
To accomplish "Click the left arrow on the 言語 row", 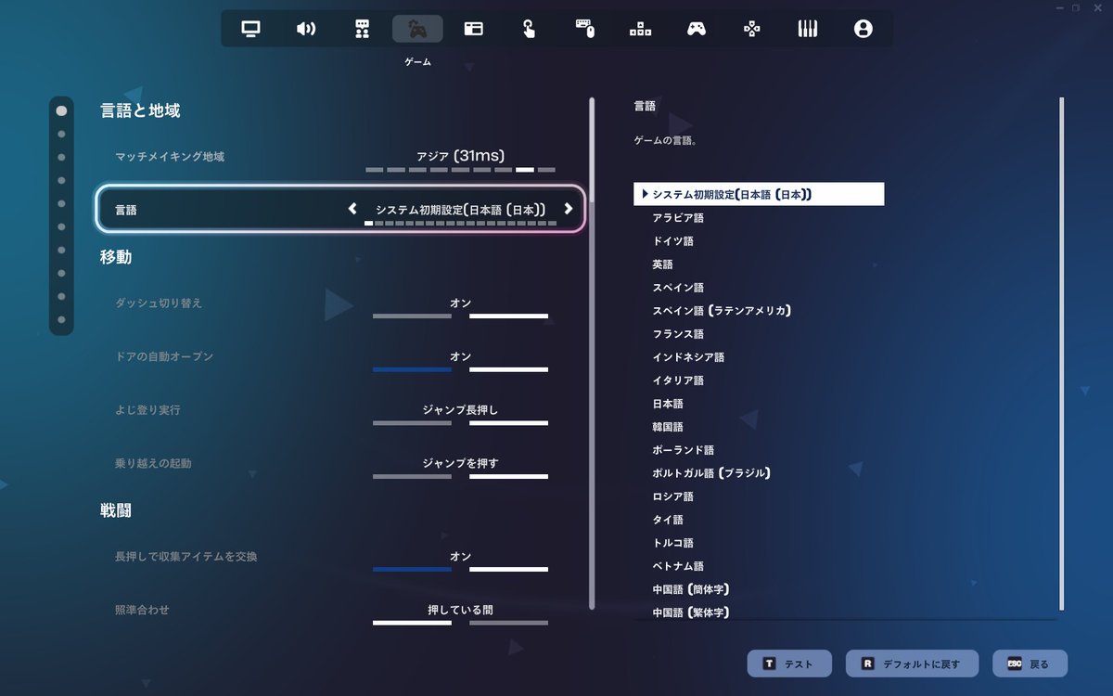I will [x=352, y=209].
